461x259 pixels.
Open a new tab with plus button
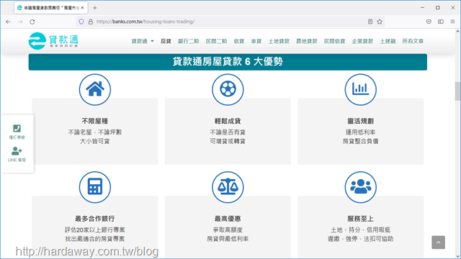click(94, 8)
